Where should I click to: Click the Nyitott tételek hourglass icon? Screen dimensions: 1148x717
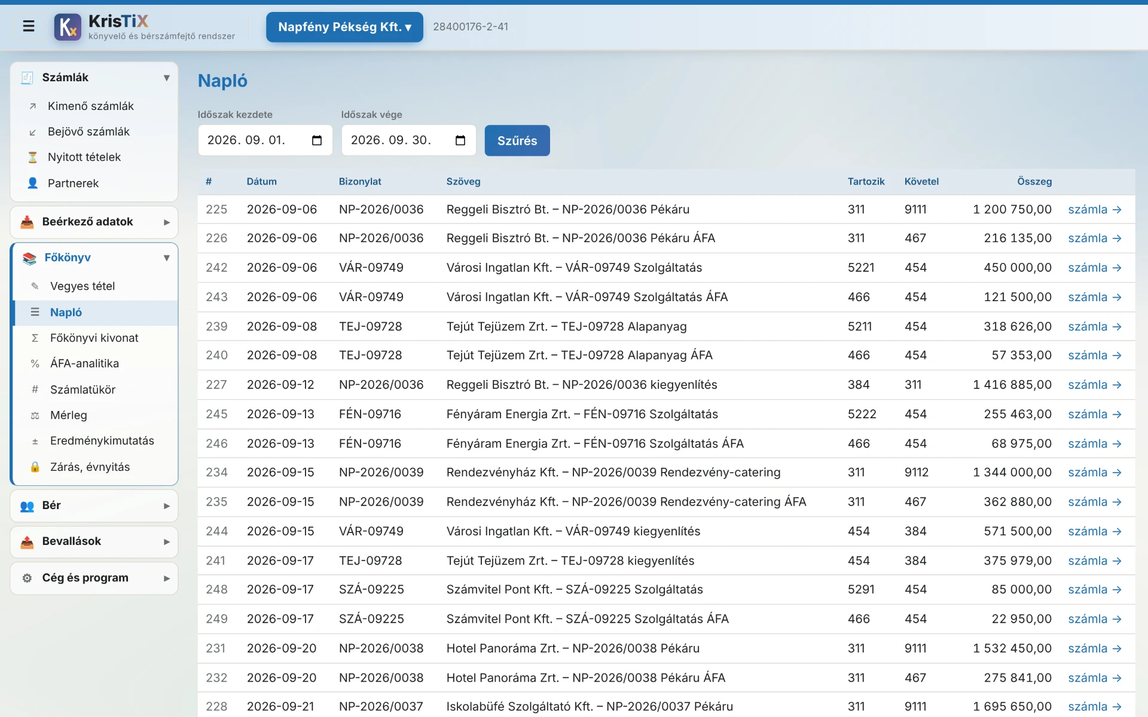33,158
